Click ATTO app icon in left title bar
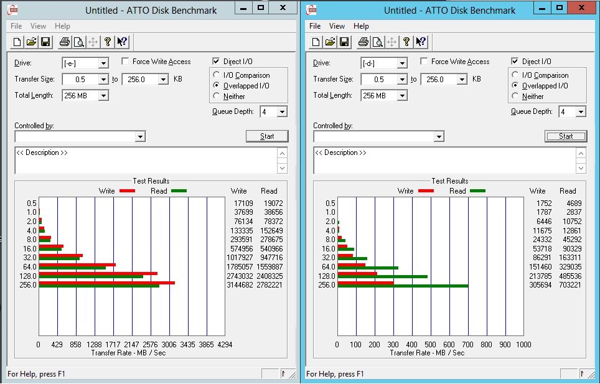The height and width of the screenshot is (384, 600). [12, 9]
